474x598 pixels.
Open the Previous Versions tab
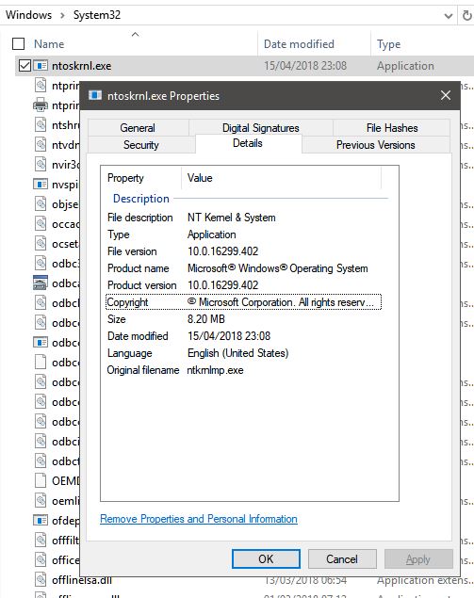coord(376,145)
